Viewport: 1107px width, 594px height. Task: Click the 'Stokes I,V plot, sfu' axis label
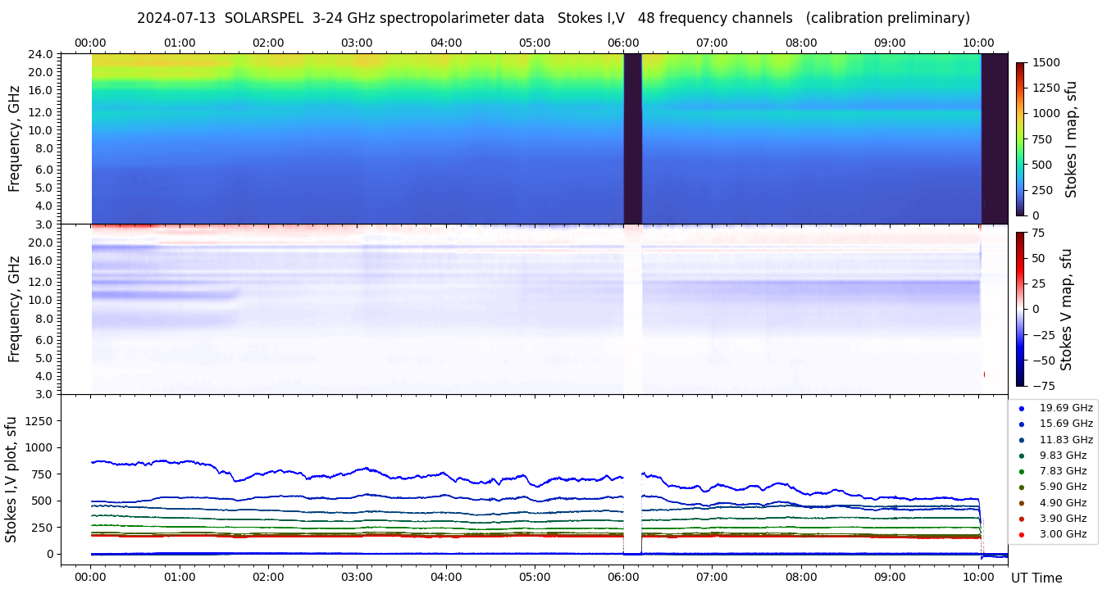pos(11,478)
